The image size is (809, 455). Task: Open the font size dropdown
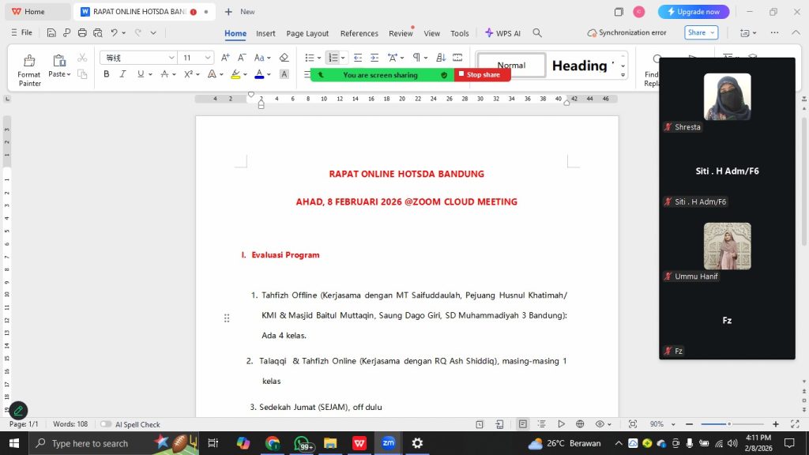coord(208,58)
